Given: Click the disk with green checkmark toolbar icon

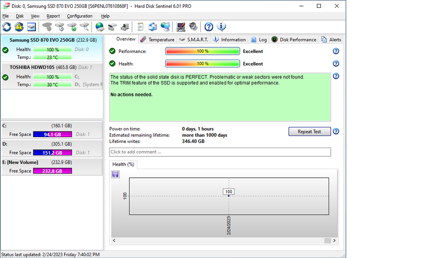Looking at the screenshot, I should click(x=72, y=27).
